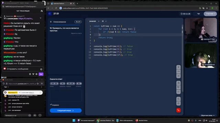Click the thumbs-down reaction icon
The image size is (220, 123).
[x=178, y=87]
